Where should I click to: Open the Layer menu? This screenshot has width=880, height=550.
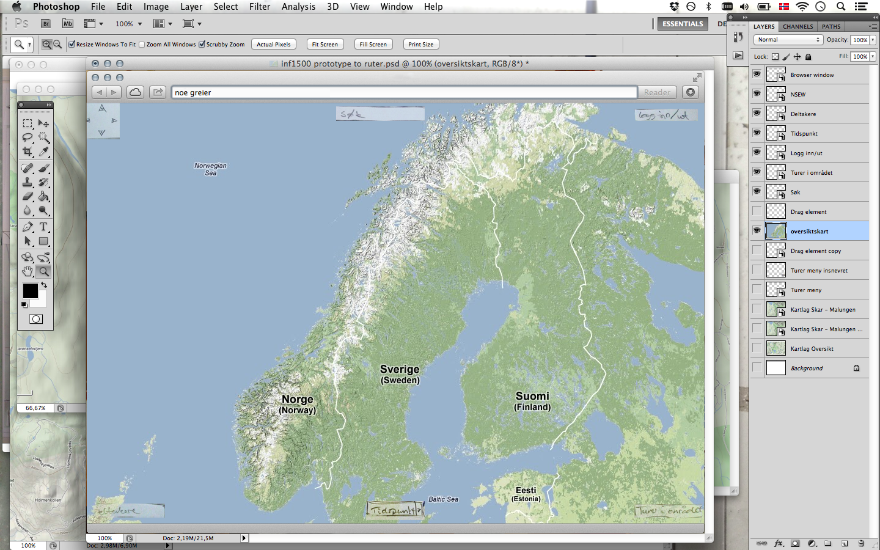(x=191, y=7)
